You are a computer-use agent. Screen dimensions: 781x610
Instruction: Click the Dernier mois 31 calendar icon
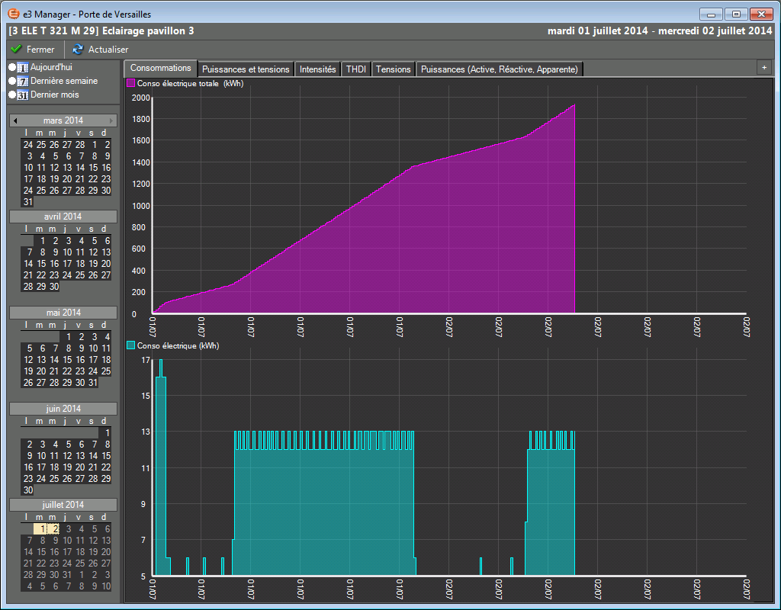22,95
